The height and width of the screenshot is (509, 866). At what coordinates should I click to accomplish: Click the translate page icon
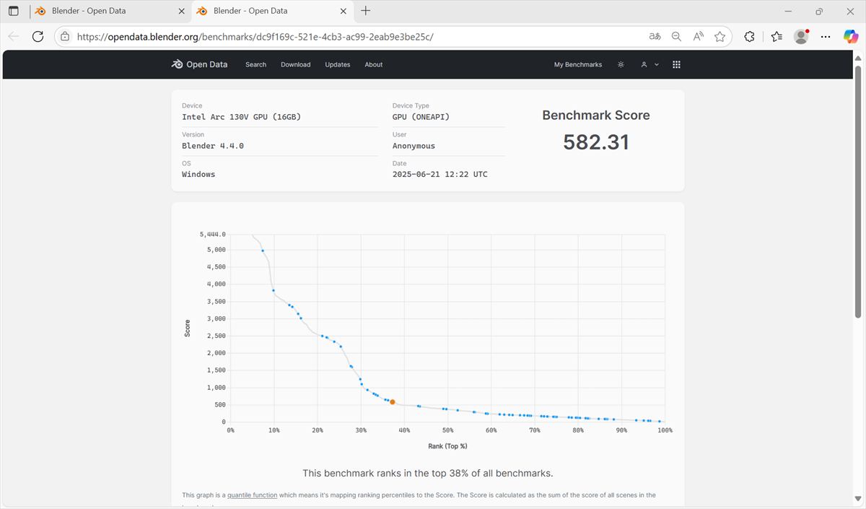655,36
